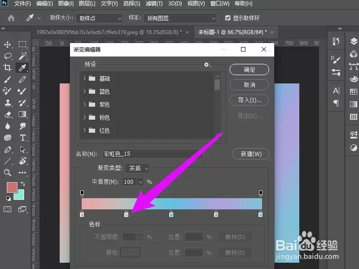Toggle the 显示取样环 checkbox

click(x=228, y=18)
